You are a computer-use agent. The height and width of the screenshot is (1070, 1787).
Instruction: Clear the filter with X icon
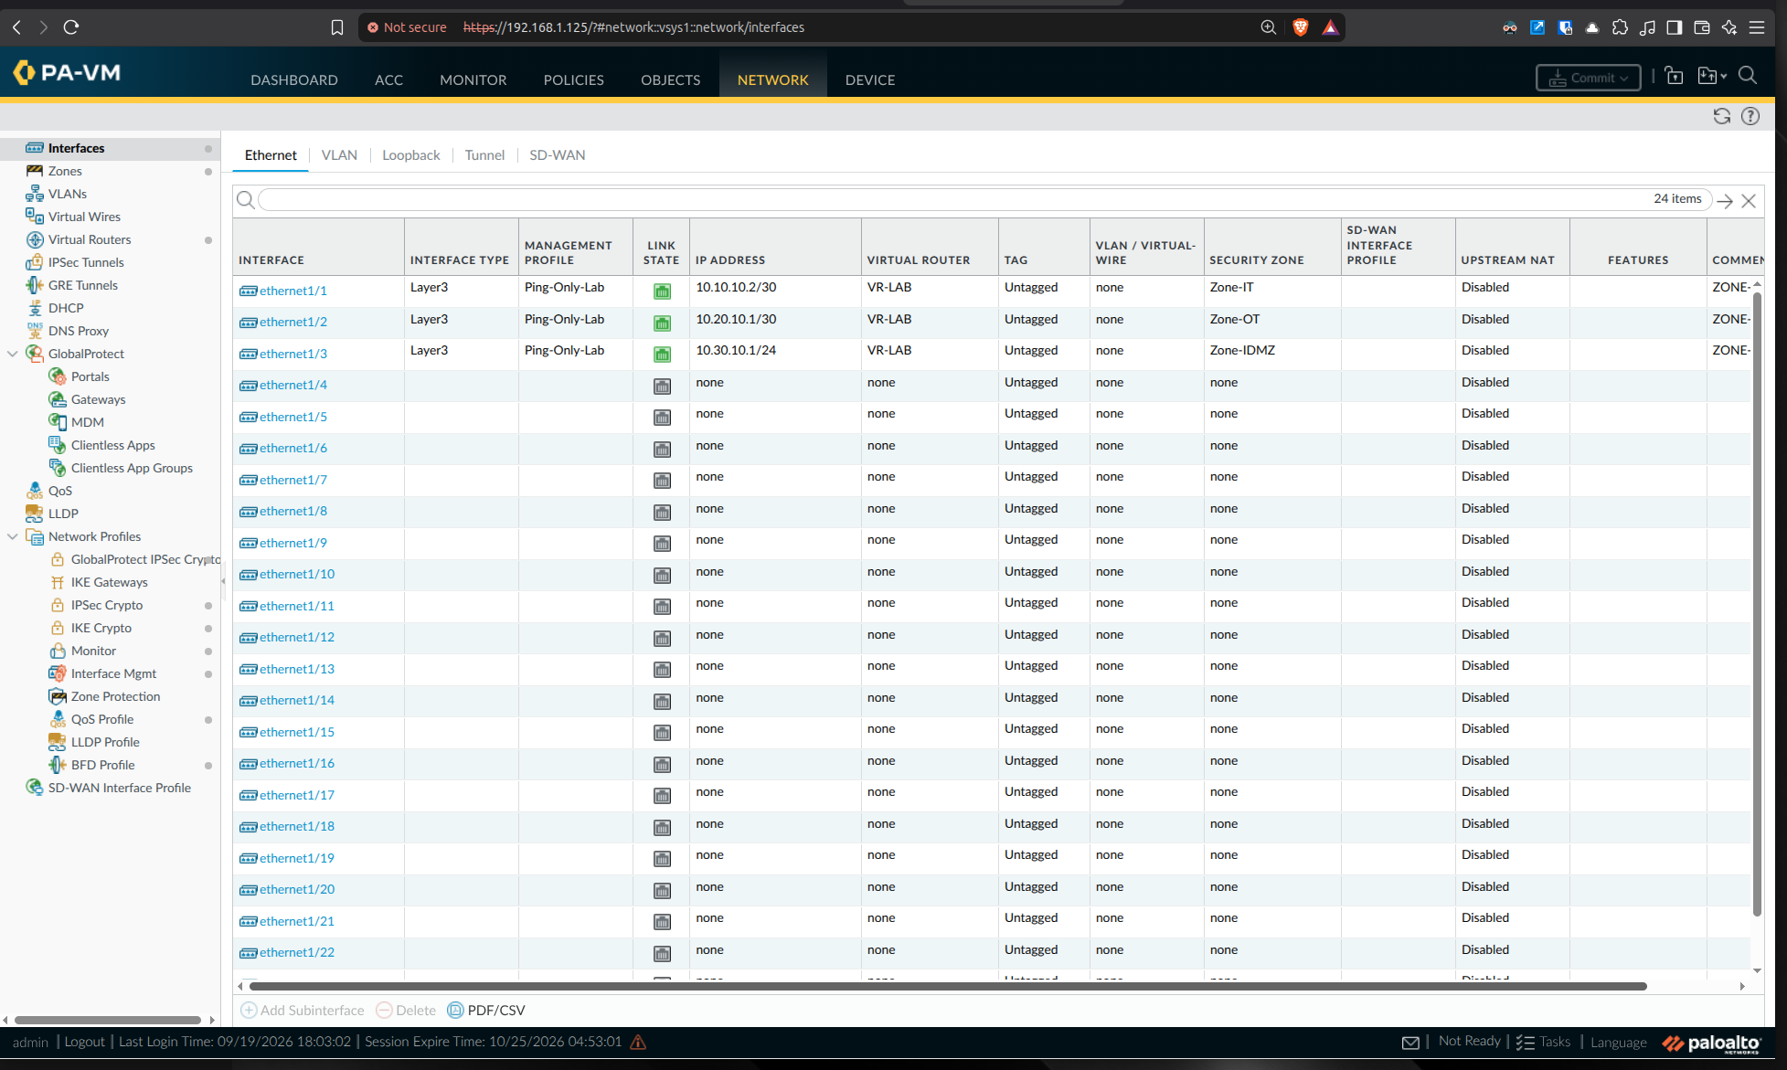[1749, 201]
